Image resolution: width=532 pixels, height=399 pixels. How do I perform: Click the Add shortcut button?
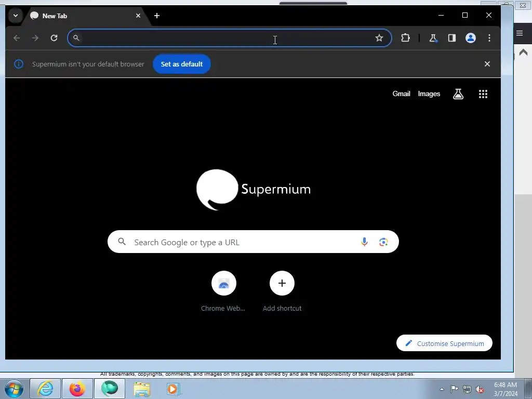tap(282, 291)
